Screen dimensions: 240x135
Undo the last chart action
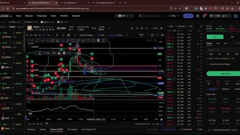[127, 35]
